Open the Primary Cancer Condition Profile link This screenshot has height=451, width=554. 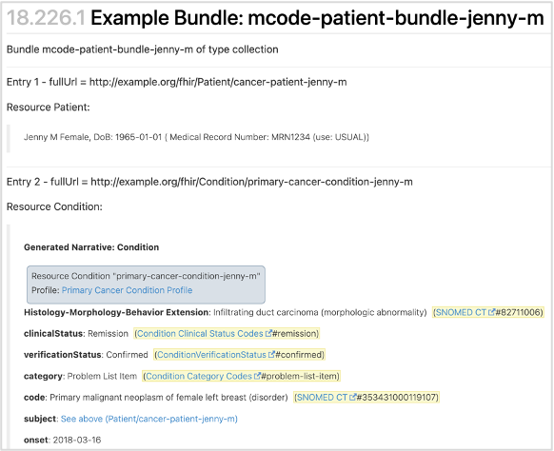(x=128, y=290)
